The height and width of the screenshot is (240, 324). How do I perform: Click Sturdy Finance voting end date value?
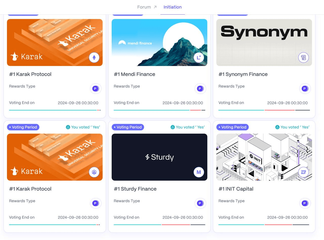click(183, 217)
